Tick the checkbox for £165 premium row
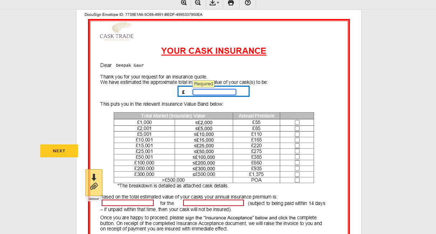The height and width of the screenshot is (234, 436). point(297,140)
